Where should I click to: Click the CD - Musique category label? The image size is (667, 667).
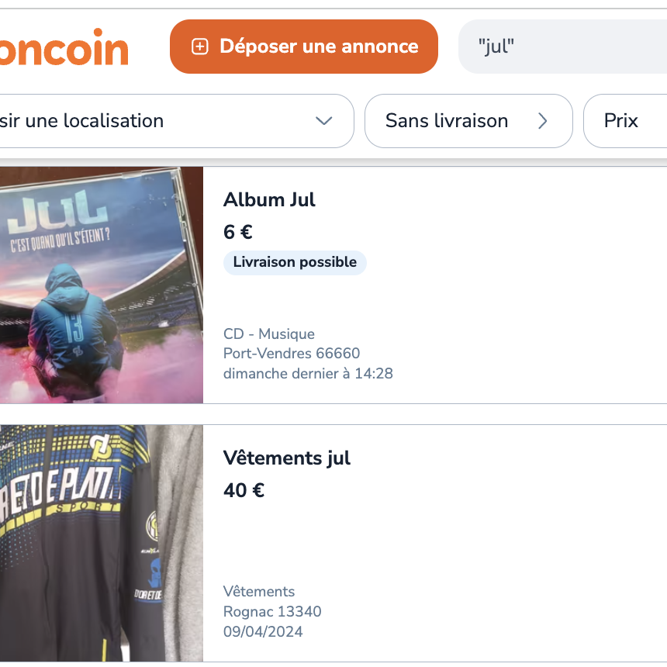pos(269,334)
